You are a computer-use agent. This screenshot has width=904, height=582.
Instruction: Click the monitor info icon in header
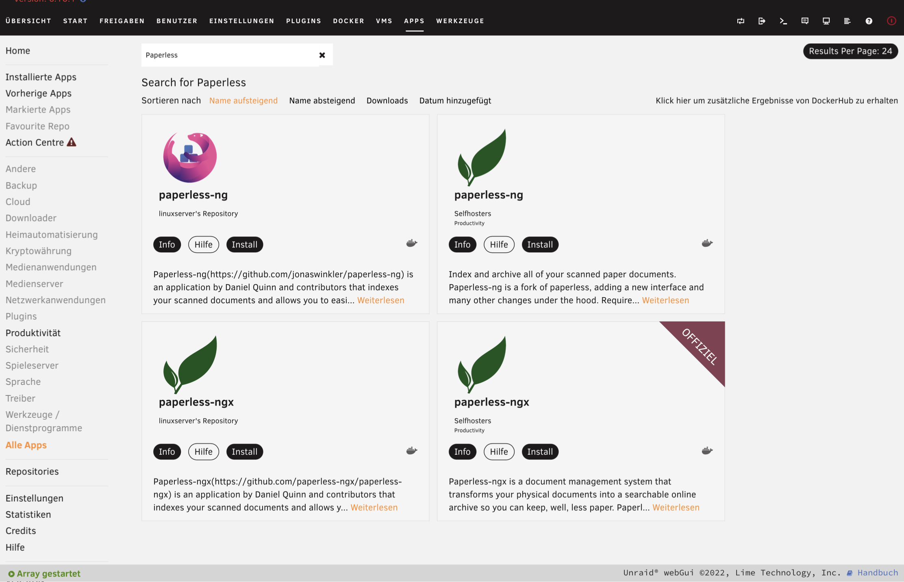click(826, 21)
